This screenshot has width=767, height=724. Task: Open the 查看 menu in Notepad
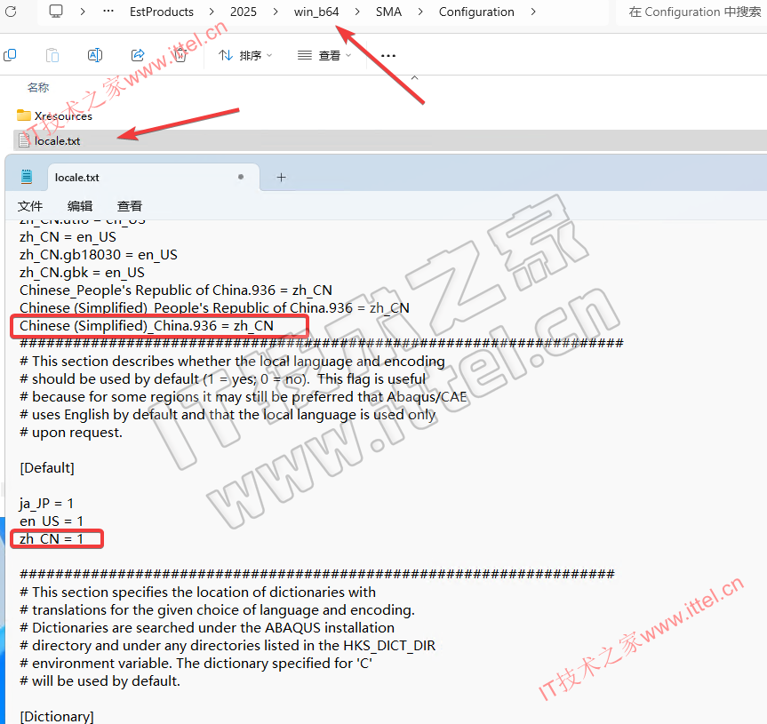(x=130, y=205)
